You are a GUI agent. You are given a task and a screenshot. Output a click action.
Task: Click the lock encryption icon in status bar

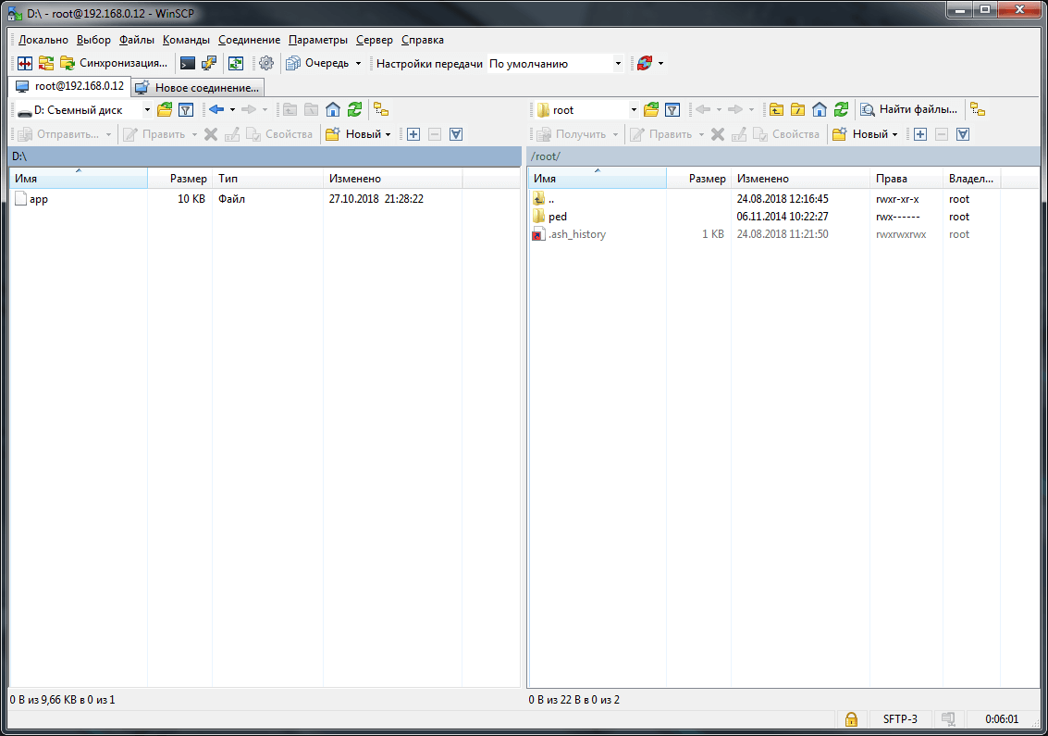click(x=851, y=719)
